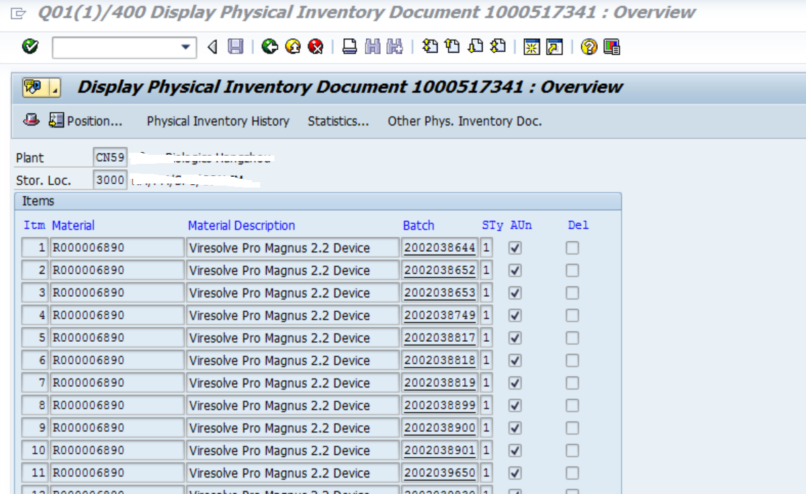Click inside the command input field
This screenshot has width=806, height=494.
click(116, 47)
